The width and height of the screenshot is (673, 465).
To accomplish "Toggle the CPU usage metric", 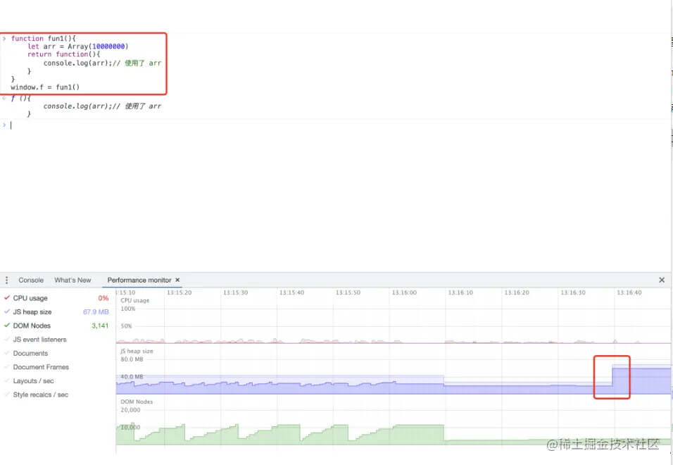I will (26, 298).
